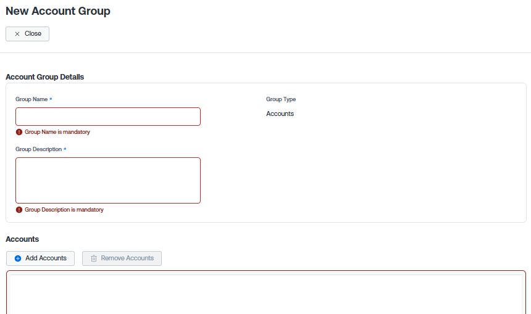Screen dimensions: 531x314
Task: Click the error icon beside Group Description is mandatory
Action: point(19,210)
